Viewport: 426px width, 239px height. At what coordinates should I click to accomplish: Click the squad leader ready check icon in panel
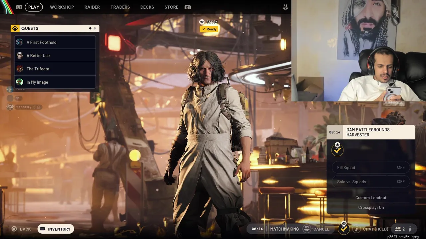337,149
